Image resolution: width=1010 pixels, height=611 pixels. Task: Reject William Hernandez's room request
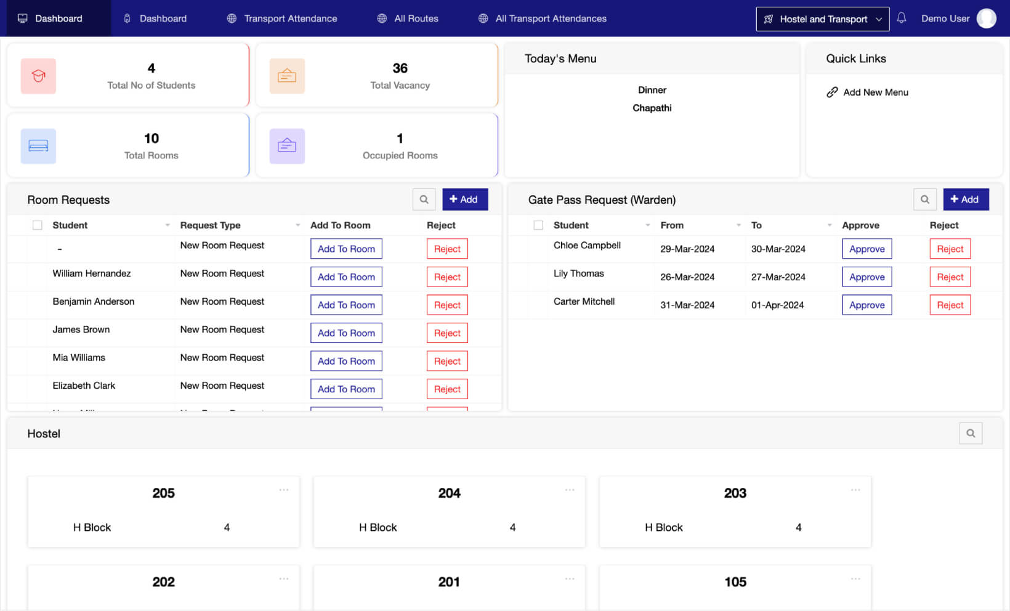[x=447, y=277]
